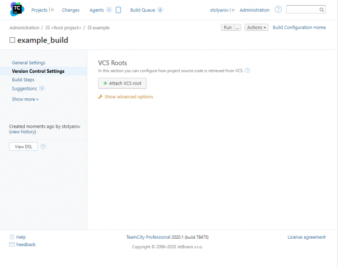Open the Projects dropdown arrow
The width and height of the screenshot is (338, 267).
(52, 10)
